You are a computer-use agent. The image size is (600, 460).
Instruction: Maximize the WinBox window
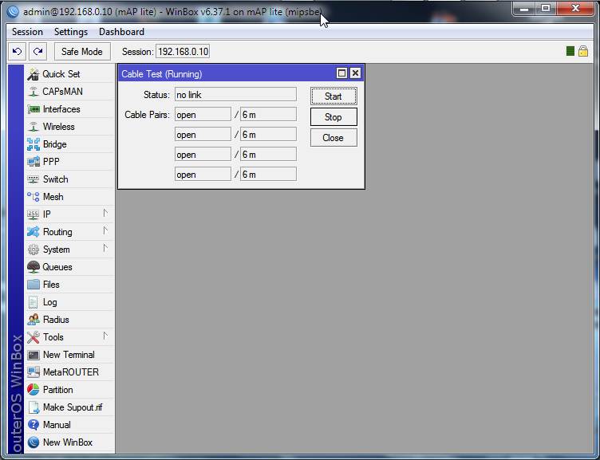(x=546, y=9)
